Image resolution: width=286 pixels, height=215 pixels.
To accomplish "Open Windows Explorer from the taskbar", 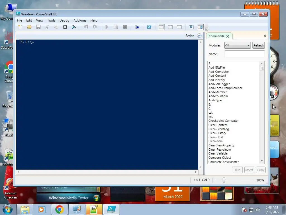I will click(x=25, y=209).
